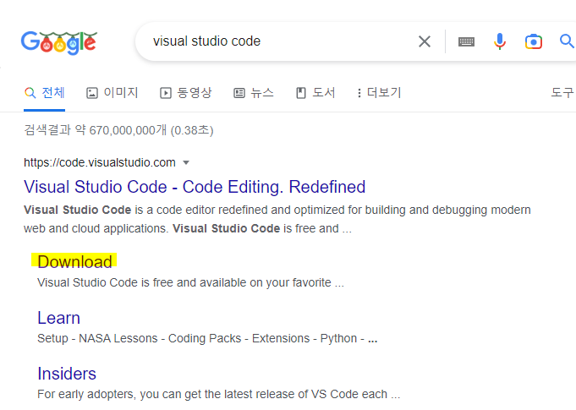576x410 pixels.
Task: Click the Insiders description For early adopters, you can get the latest release
Action: click(218, 394)
